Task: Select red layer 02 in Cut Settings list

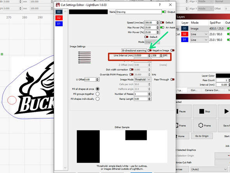Action: (x=59, y=18)
